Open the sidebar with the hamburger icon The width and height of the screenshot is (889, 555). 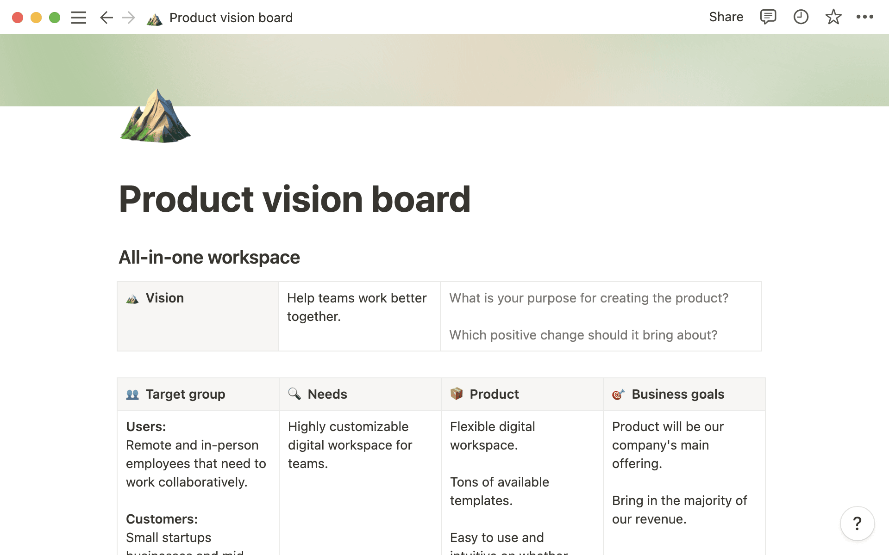click(79, 17)
